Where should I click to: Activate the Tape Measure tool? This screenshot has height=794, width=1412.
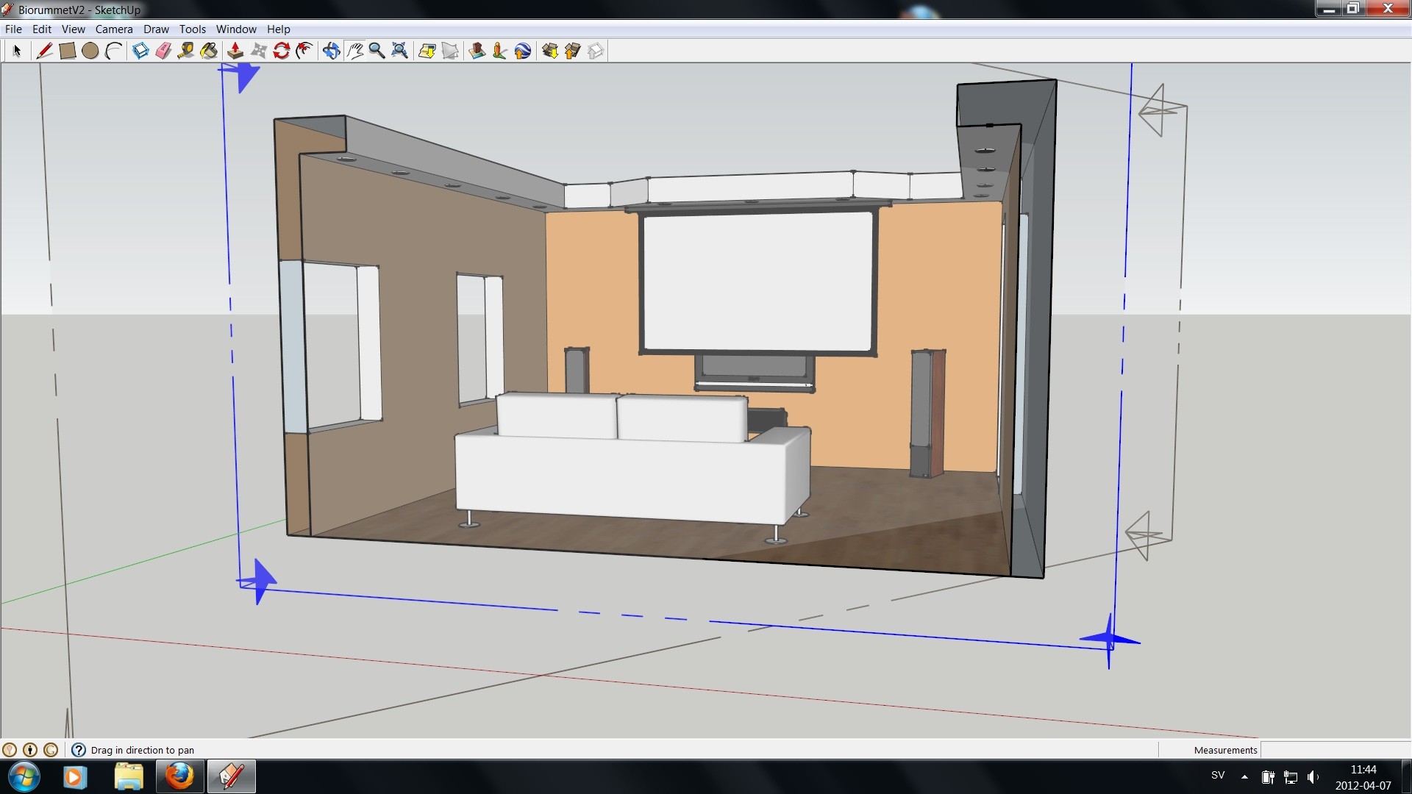tap(186, 51)
